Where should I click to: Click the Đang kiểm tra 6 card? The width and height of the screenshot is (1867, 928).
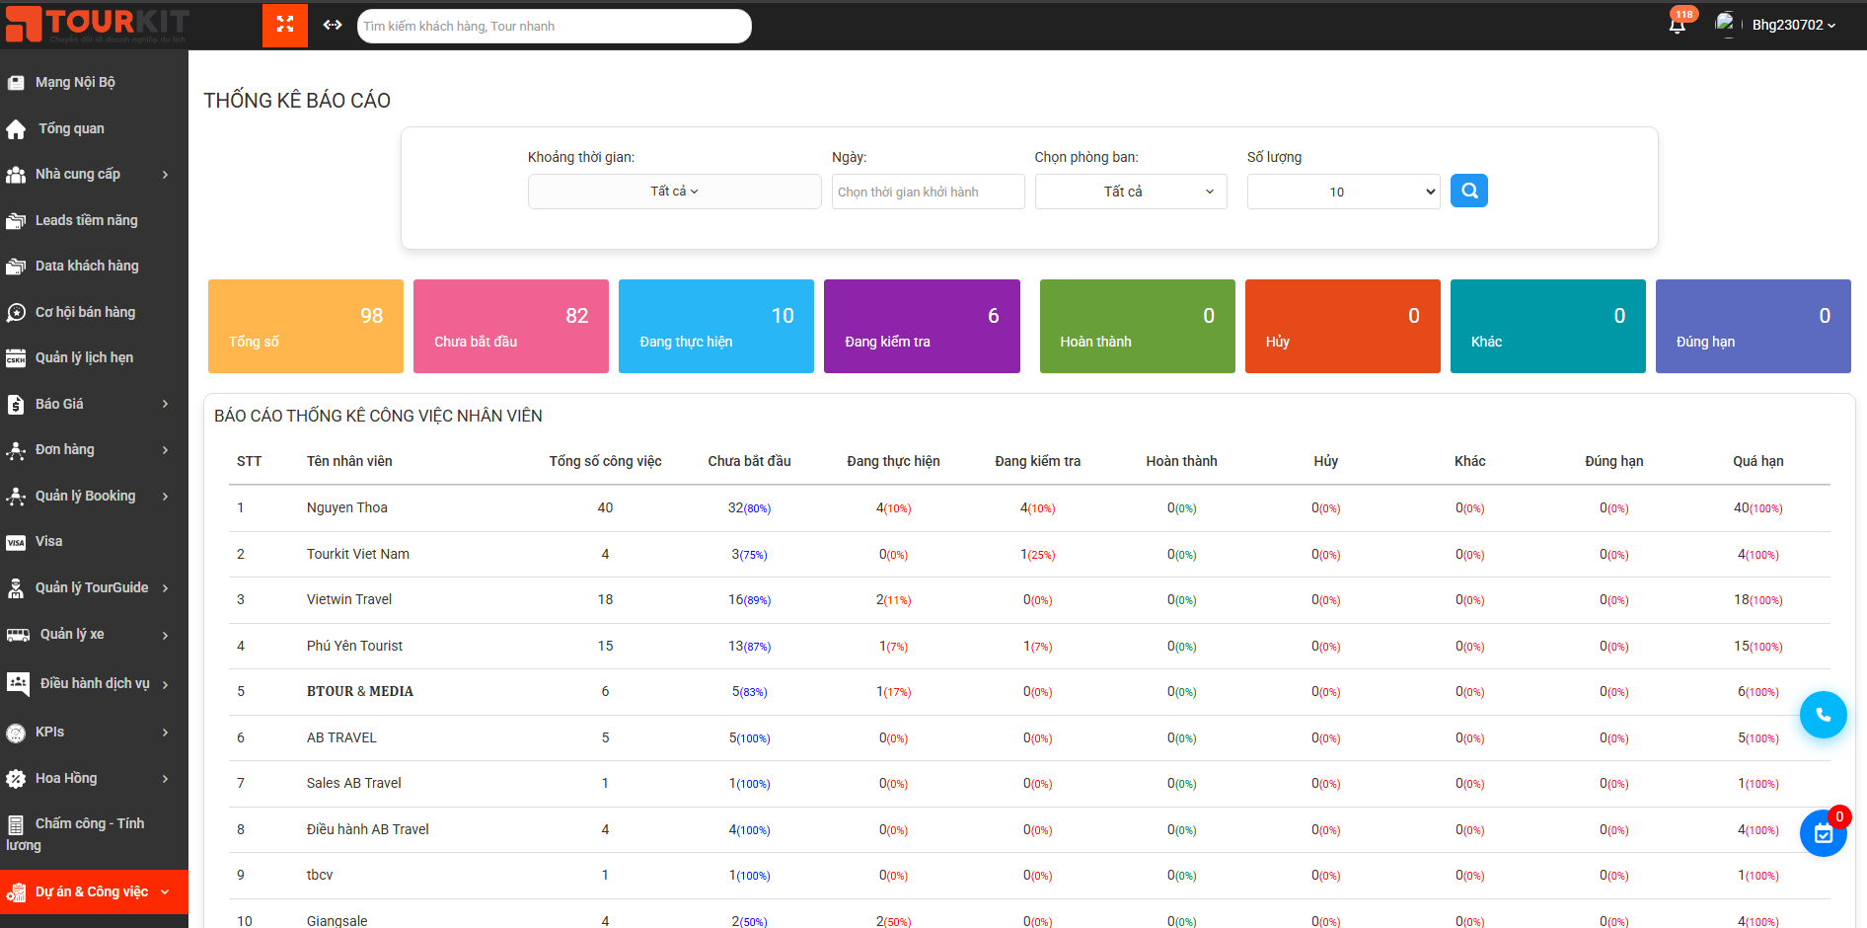922,326
